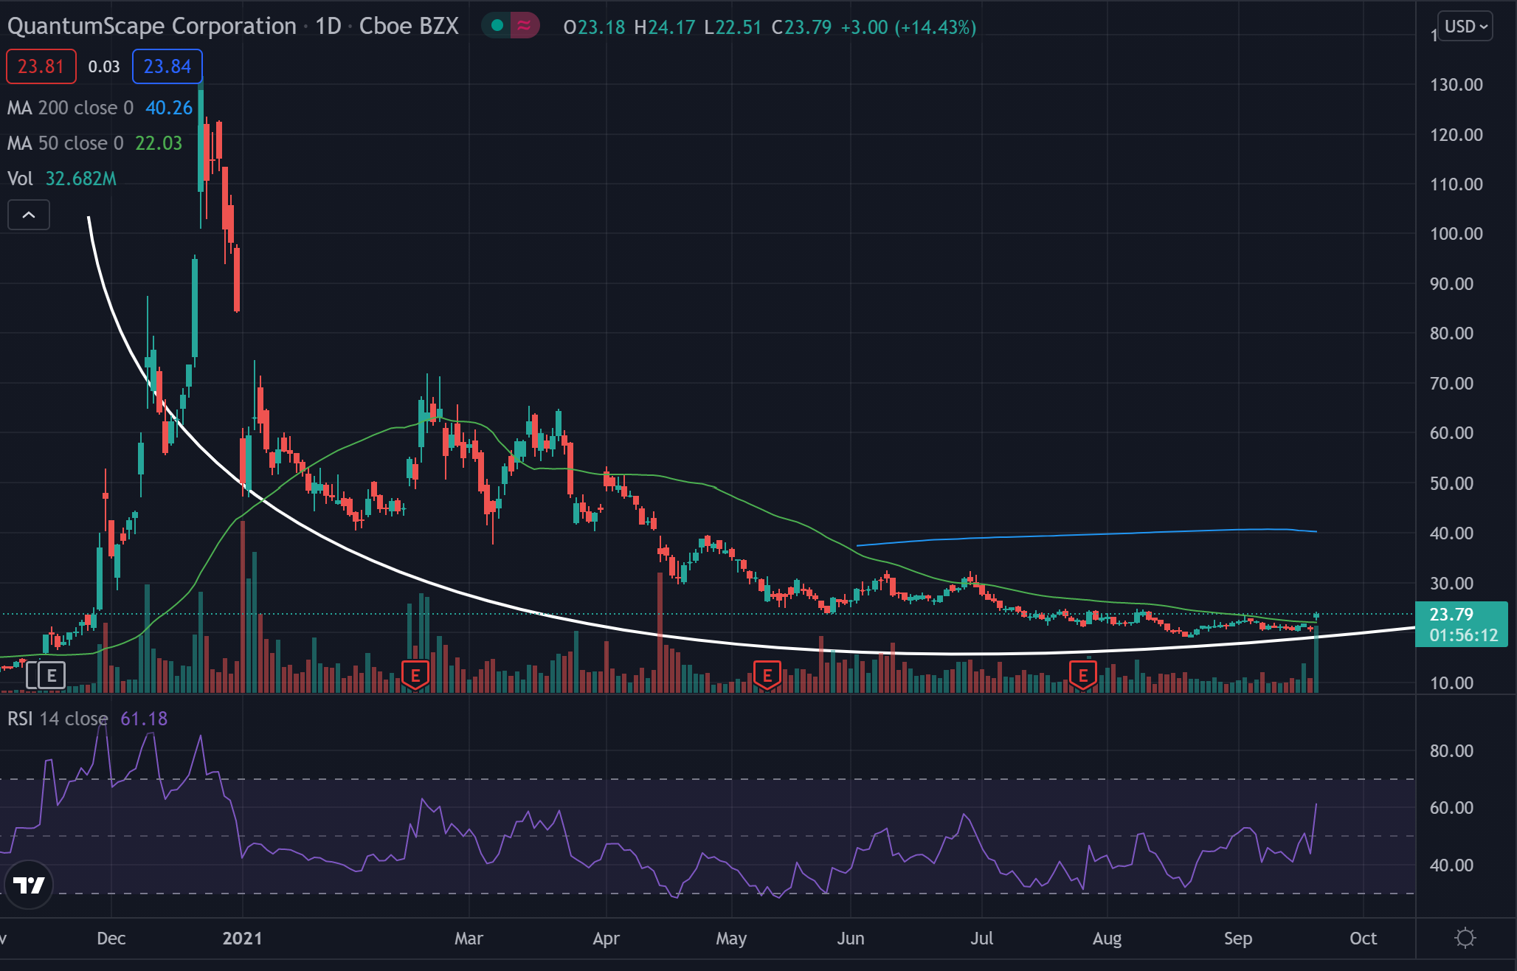The image size is (1517, 971).
Task: Click the blue buy price 23.84 button
Action: 167,66
